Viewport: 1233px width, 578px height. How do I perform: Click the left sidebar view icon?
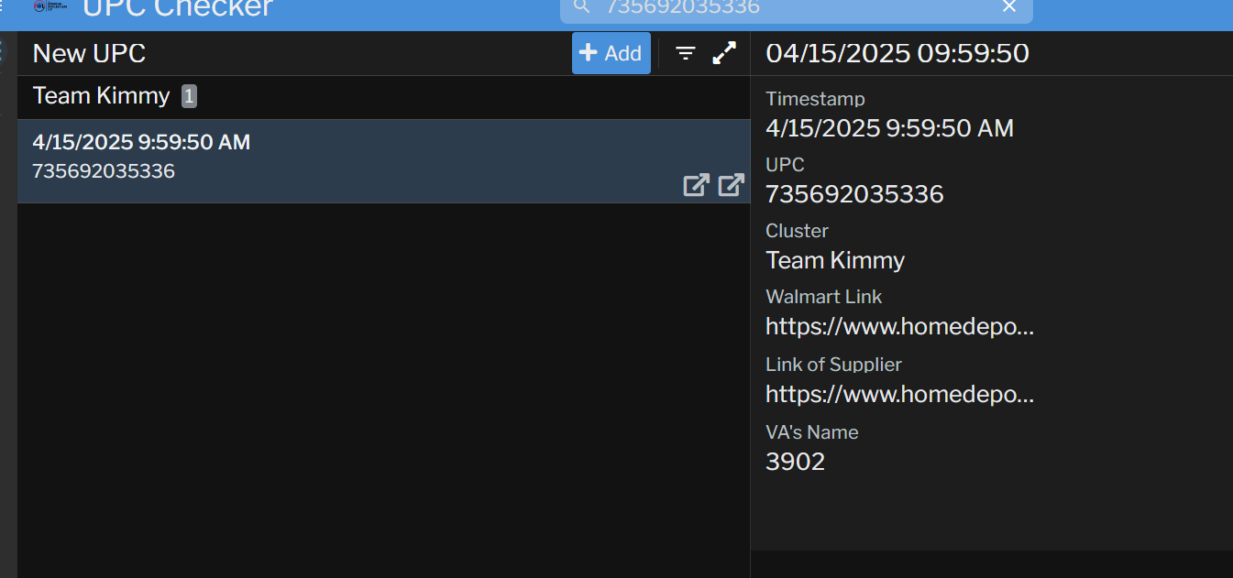pyautogui.click(x=2, y=52)
